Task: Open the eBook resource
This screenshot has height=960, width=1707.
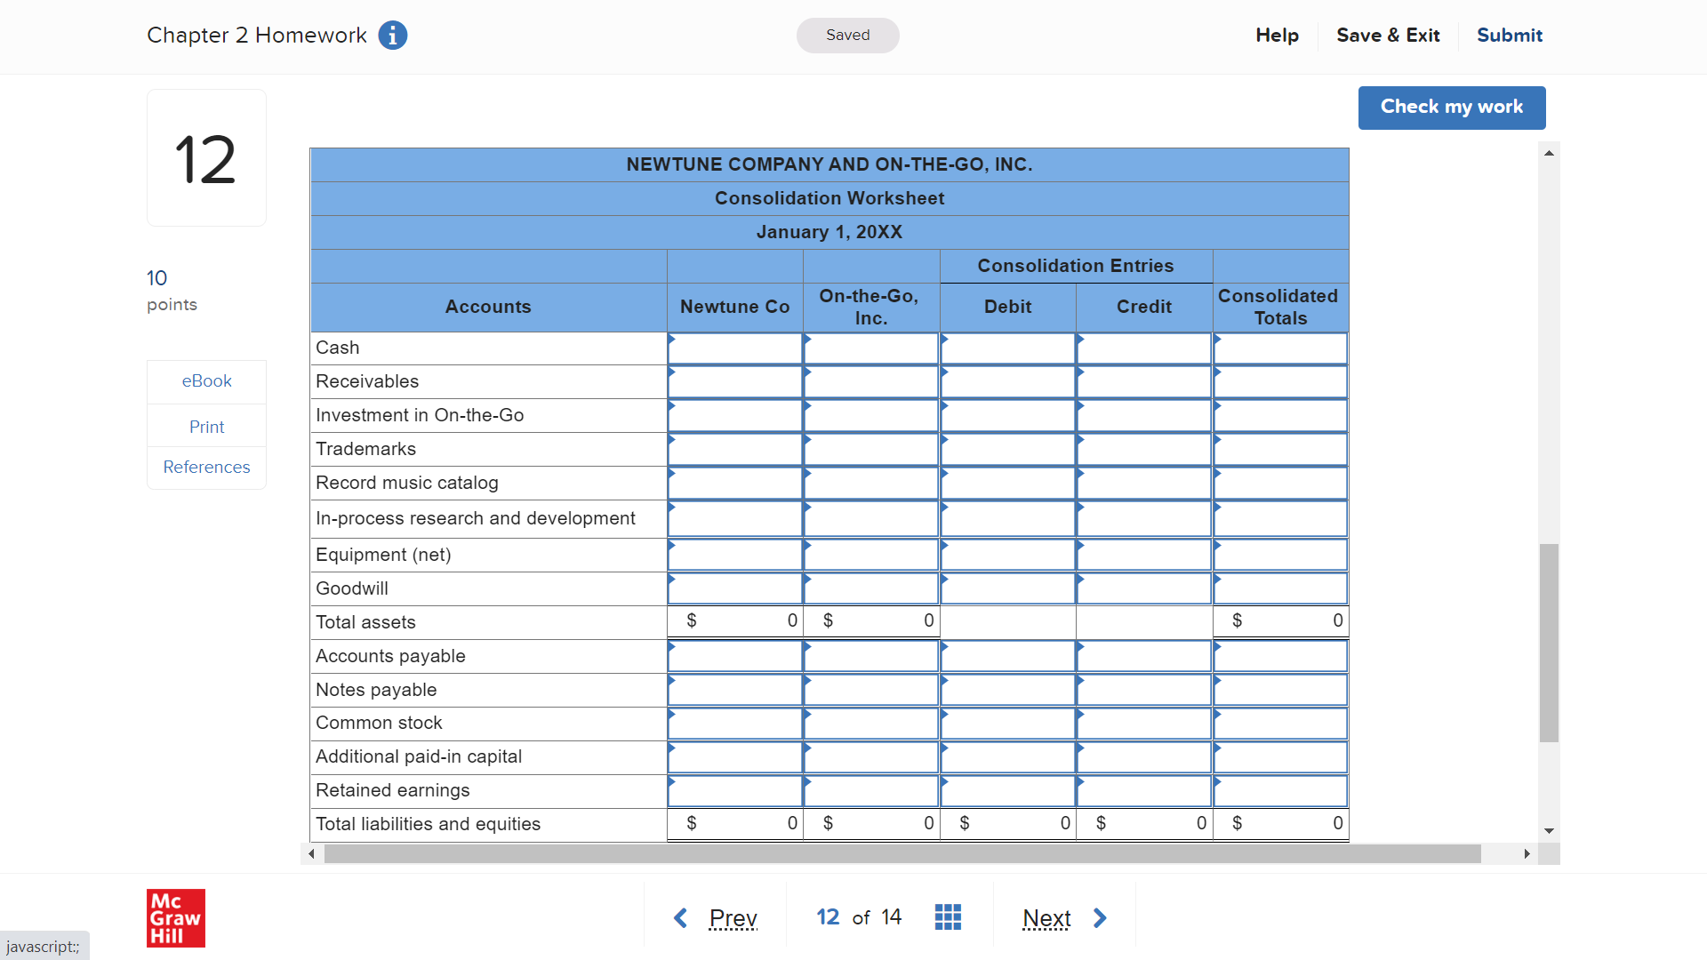Action: pos(206,381)
